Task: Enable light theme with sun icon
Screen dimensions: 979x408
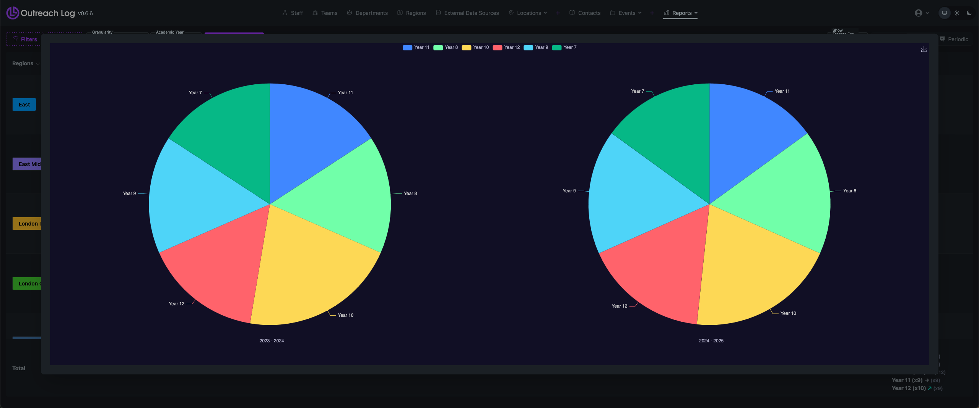Action: [956, 13]
